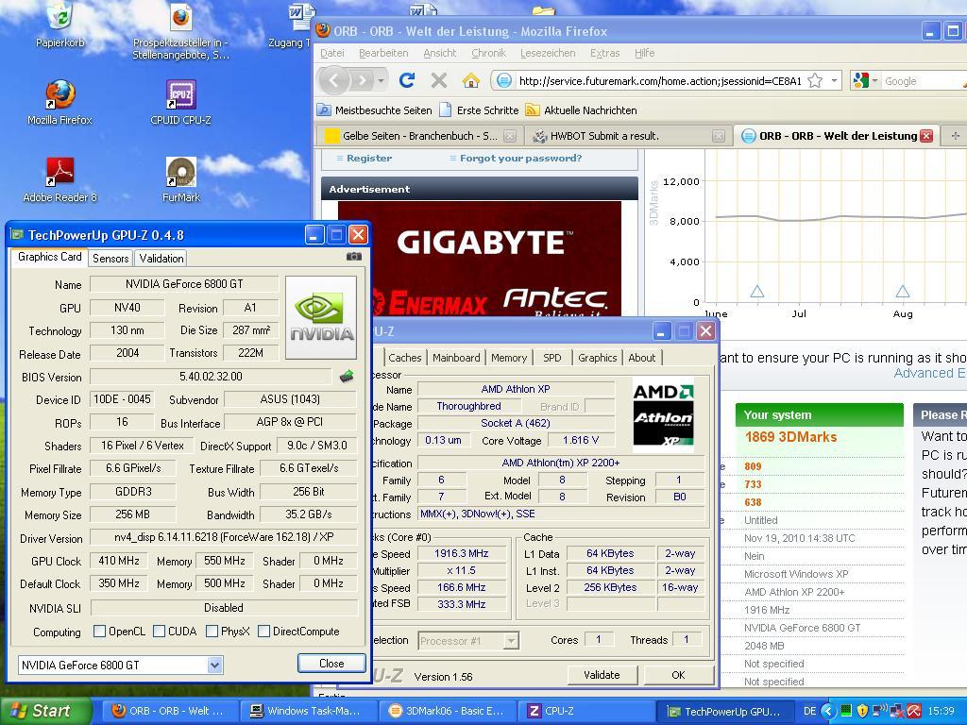
Task: Click the Aug triangle marker on chart
Action: 902,291
